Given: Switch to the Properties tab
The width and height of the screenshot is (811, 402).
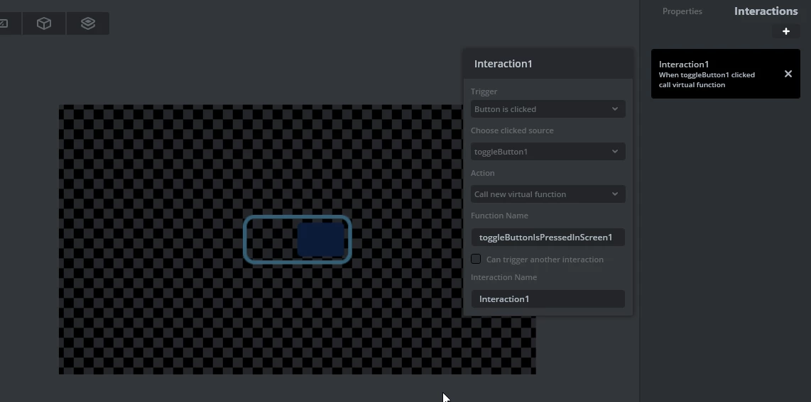Looking at the screenshot, I should click(x=682, y=11).
